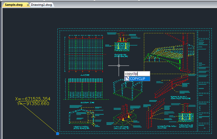Click the copyclip command input box
217x139 pixels.
pos(137,73)
